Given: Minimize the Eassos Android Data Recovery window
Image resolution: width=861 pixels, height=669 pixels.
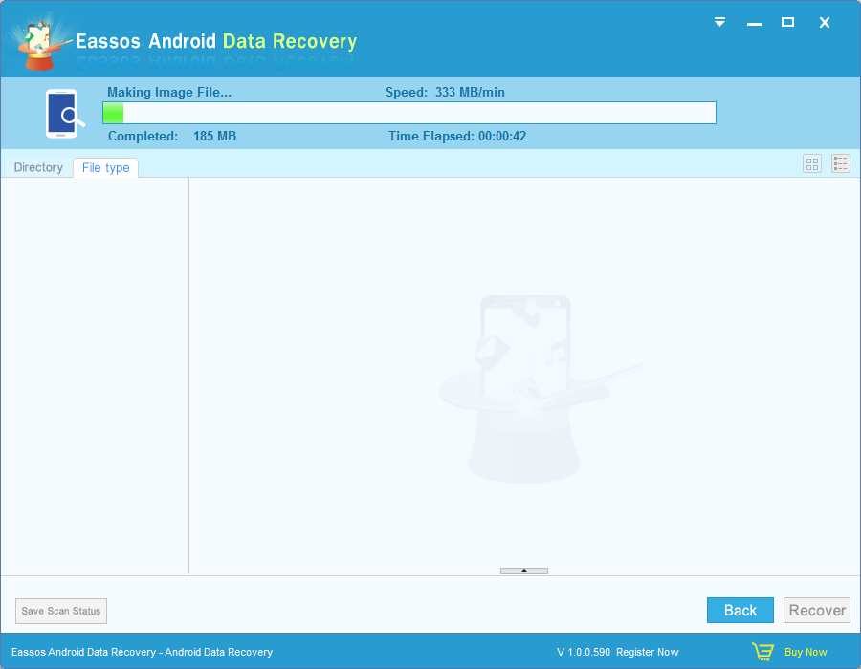Looking at the screenshot, I should click(754, 24).
